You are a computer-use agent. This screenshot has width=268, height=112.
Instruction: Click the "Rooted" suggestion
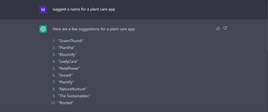(66, 103)
